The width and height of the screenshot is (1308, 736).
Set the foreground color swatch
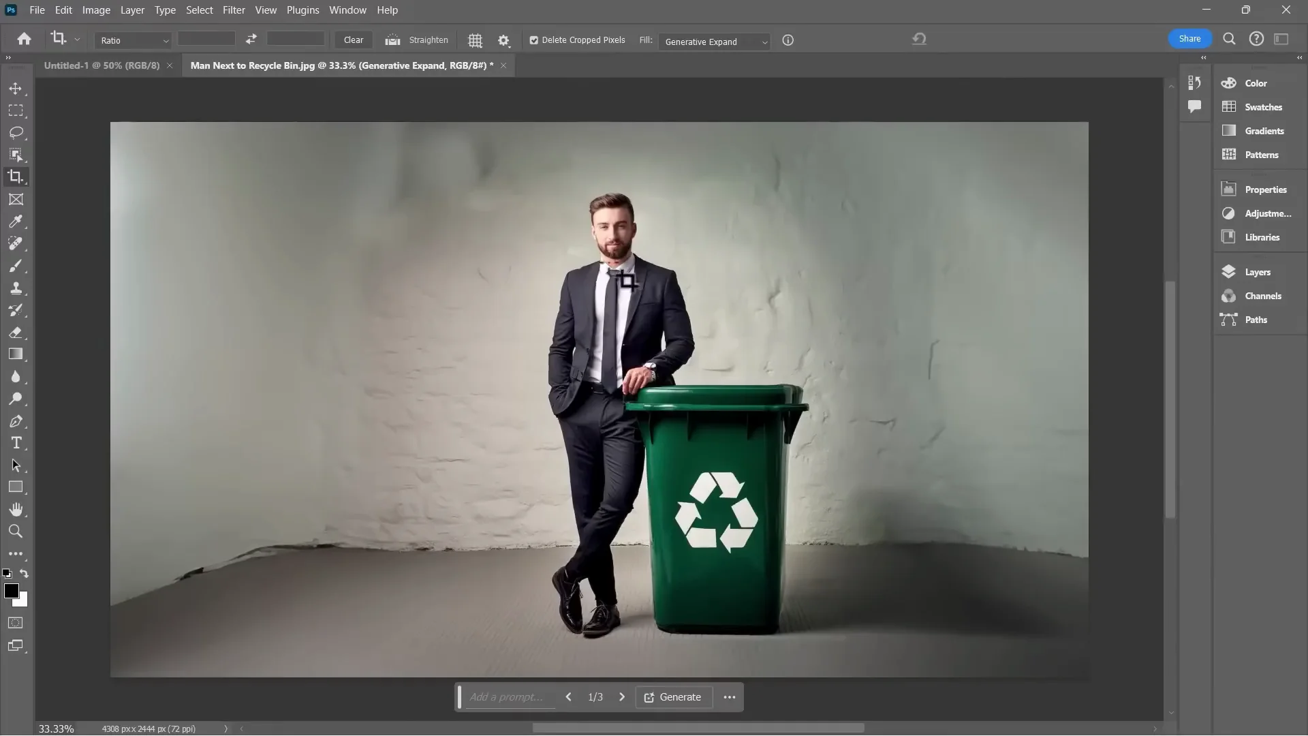pos(12,592)
